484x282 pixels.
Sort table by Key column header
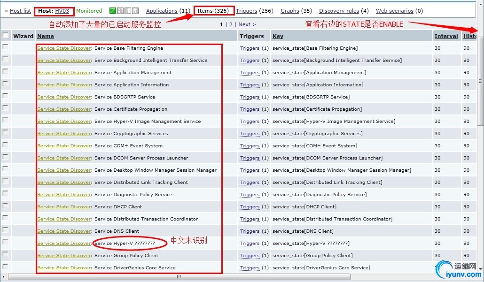click(x=278, y=36)
